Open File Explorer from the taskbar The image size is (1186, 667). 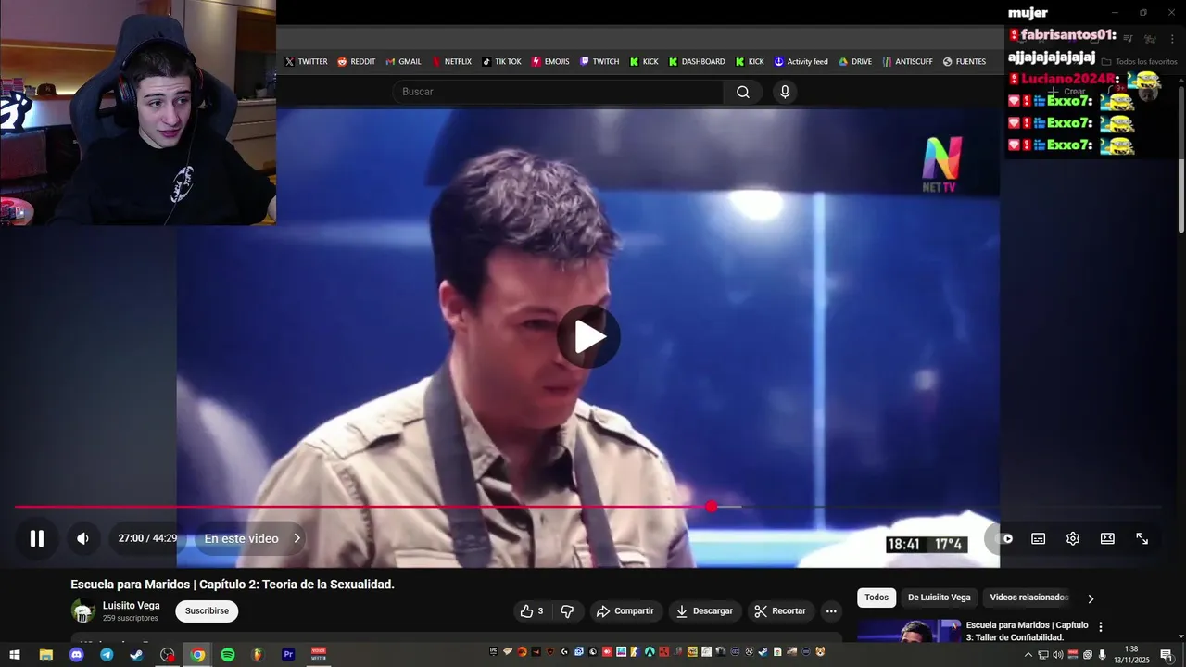point(45,655)
